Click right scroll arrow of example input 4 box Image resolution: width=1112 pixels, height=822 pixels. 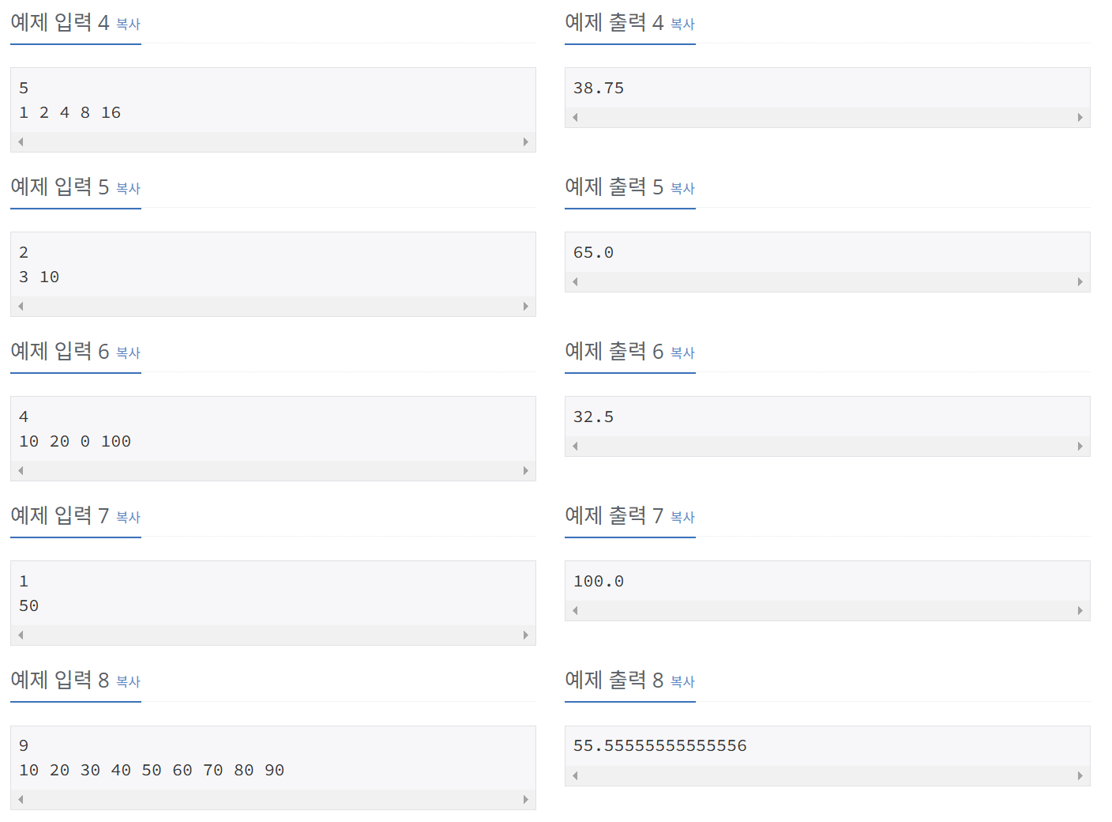point(526,142)
